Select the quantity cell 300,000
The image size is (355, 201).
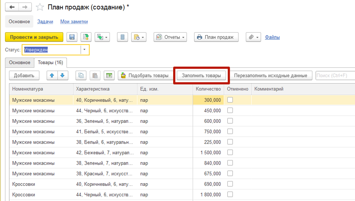(x=208, y=100)
